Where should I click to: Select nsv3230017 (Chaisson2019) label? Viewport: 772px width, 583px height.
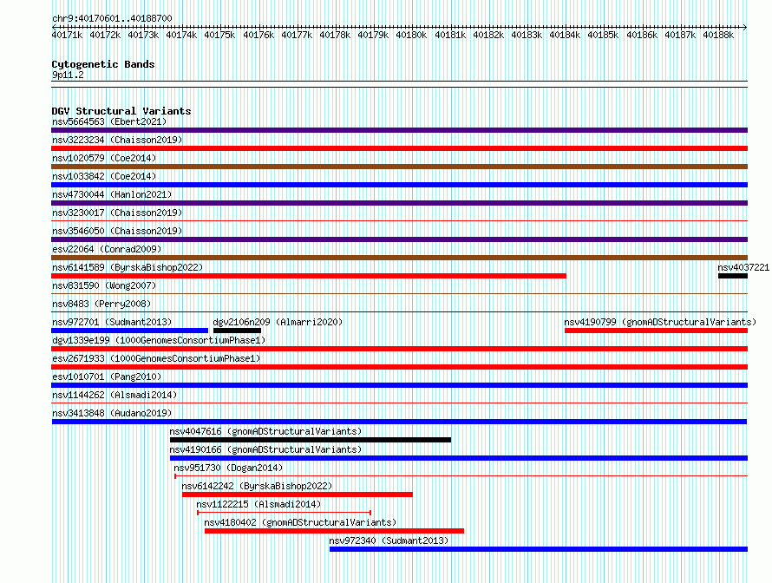click(x=117, y=213)
